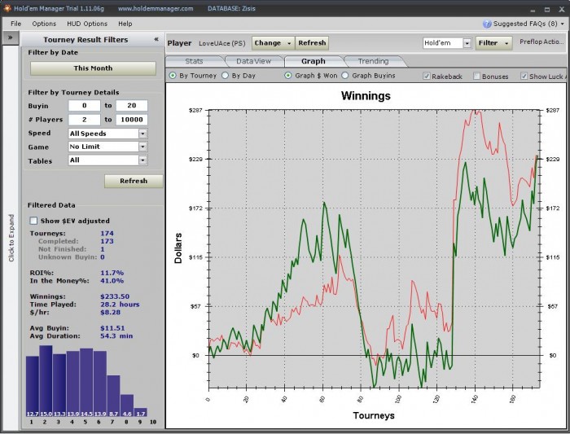Screen dimensions: 570x434
Task: Click the Suggested FAQs help icon
Action: (x=488, y=24)
